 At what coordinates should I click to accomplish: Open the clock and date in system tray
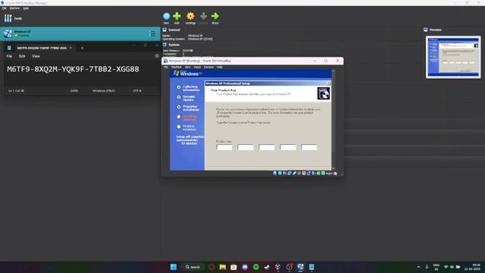(x=472, y=267)
